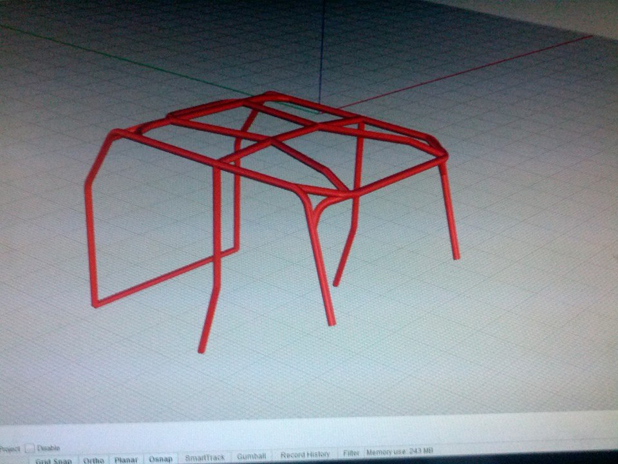Toggle the Planar mode pane

coord(126,459)
